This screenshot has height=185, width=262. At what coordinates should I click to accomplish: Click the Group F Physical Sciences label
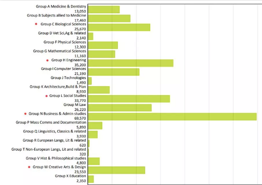(x=65, y=42)
